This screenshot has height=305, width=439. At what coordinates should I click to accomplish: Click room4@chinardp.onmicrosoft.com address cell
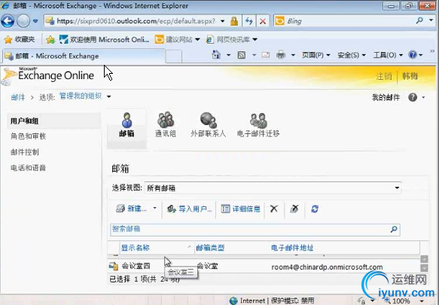pyautogui.click(x=327, y=267)
